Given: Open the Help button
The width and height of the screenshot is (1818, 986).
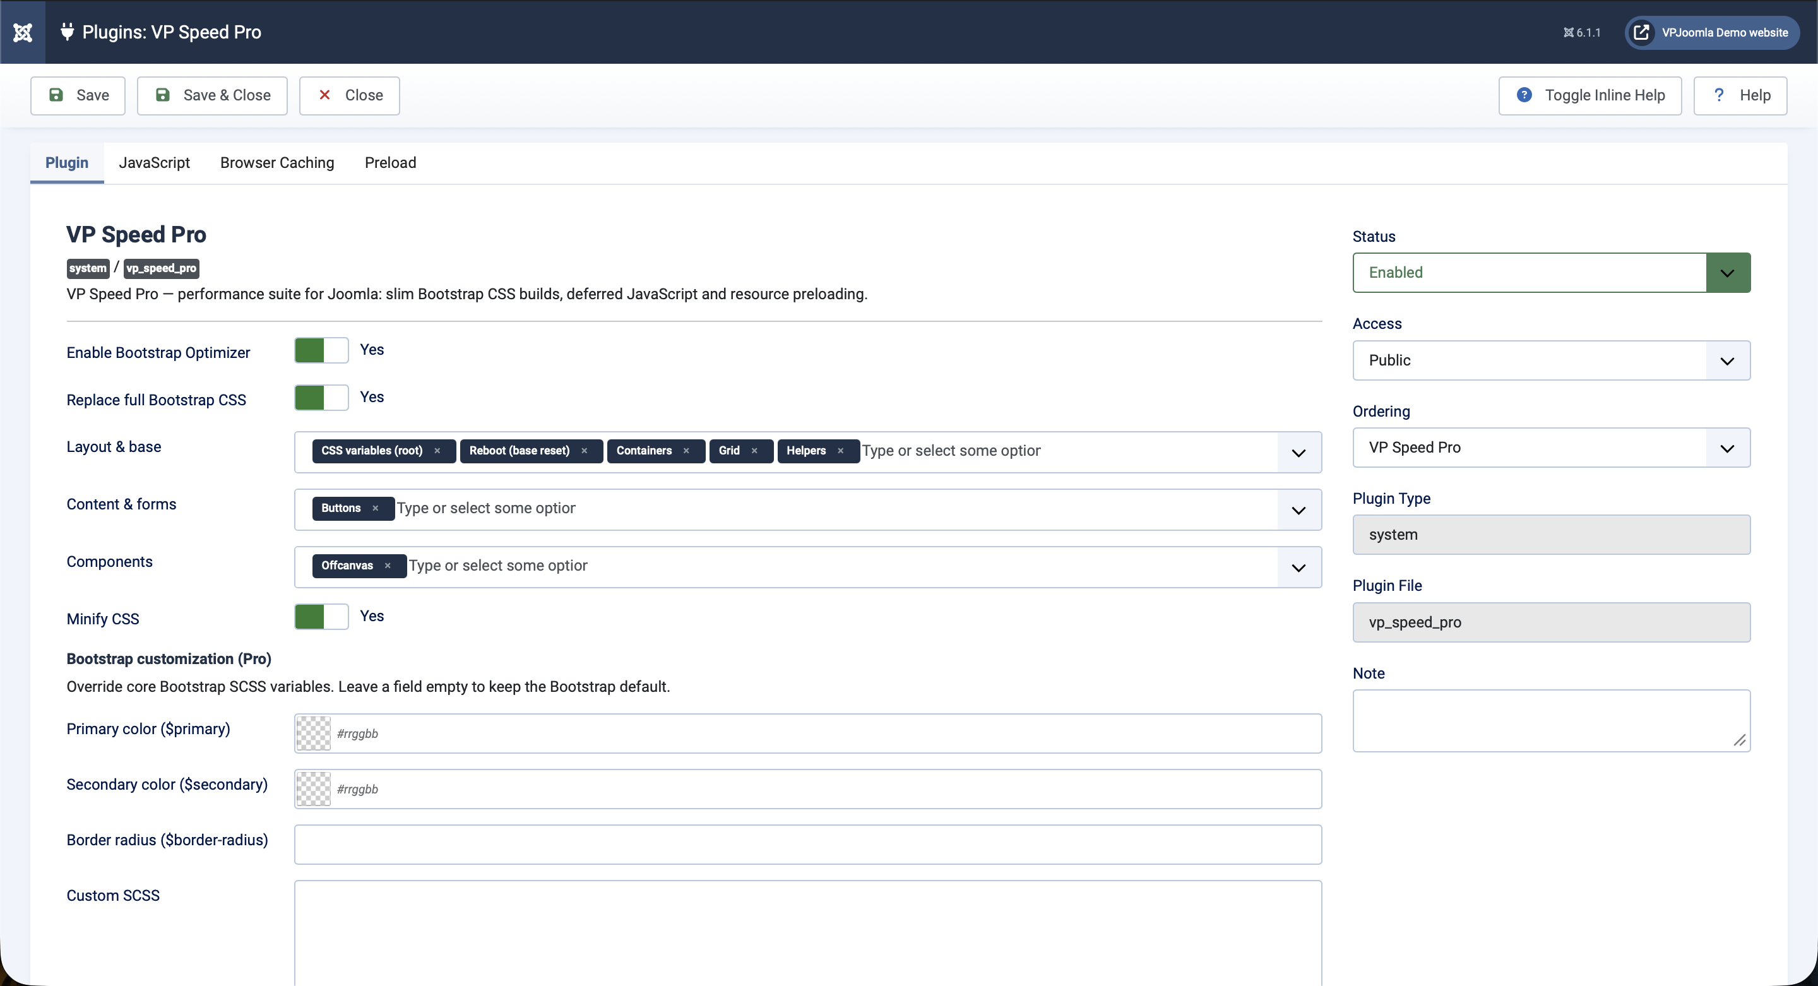Looking at the screenshot, I should coord(1740,96).
